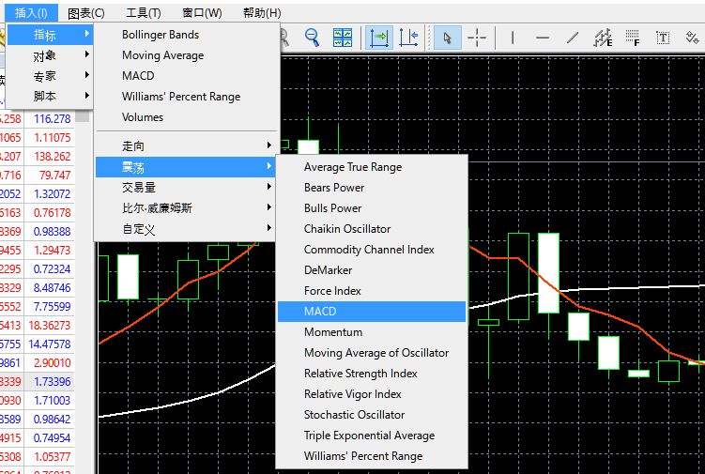Select the trendline drawing tool
The width and height of the screenshot is (705, 474).
(572, 38)
